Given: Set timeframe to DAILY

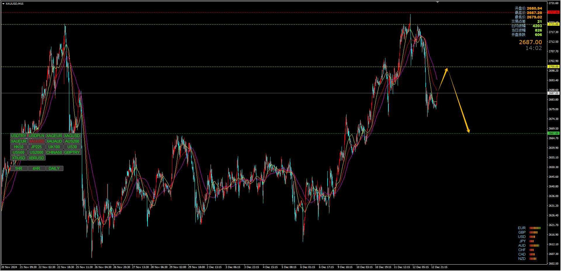Looking at the screenshot, I should pyautogui.click(x=54, y=168).
